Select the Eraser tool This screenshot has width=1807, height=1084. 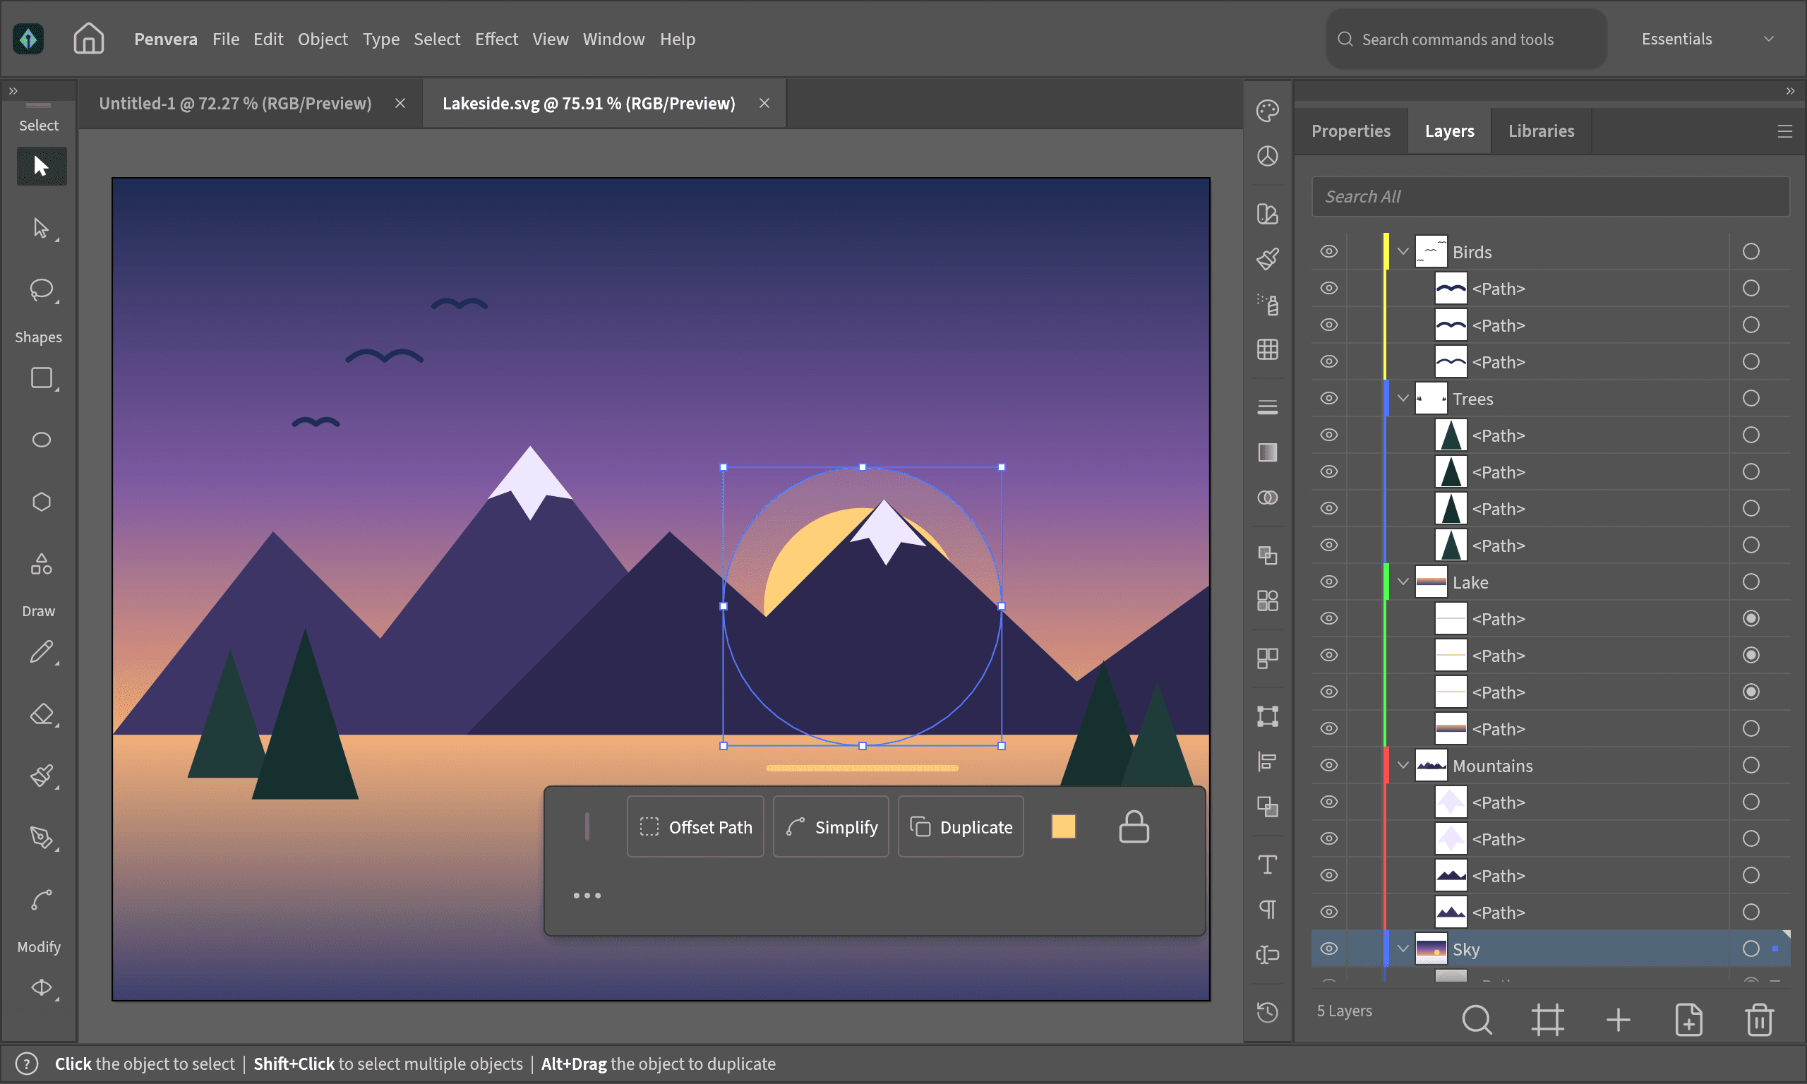(x=41, y=713)
